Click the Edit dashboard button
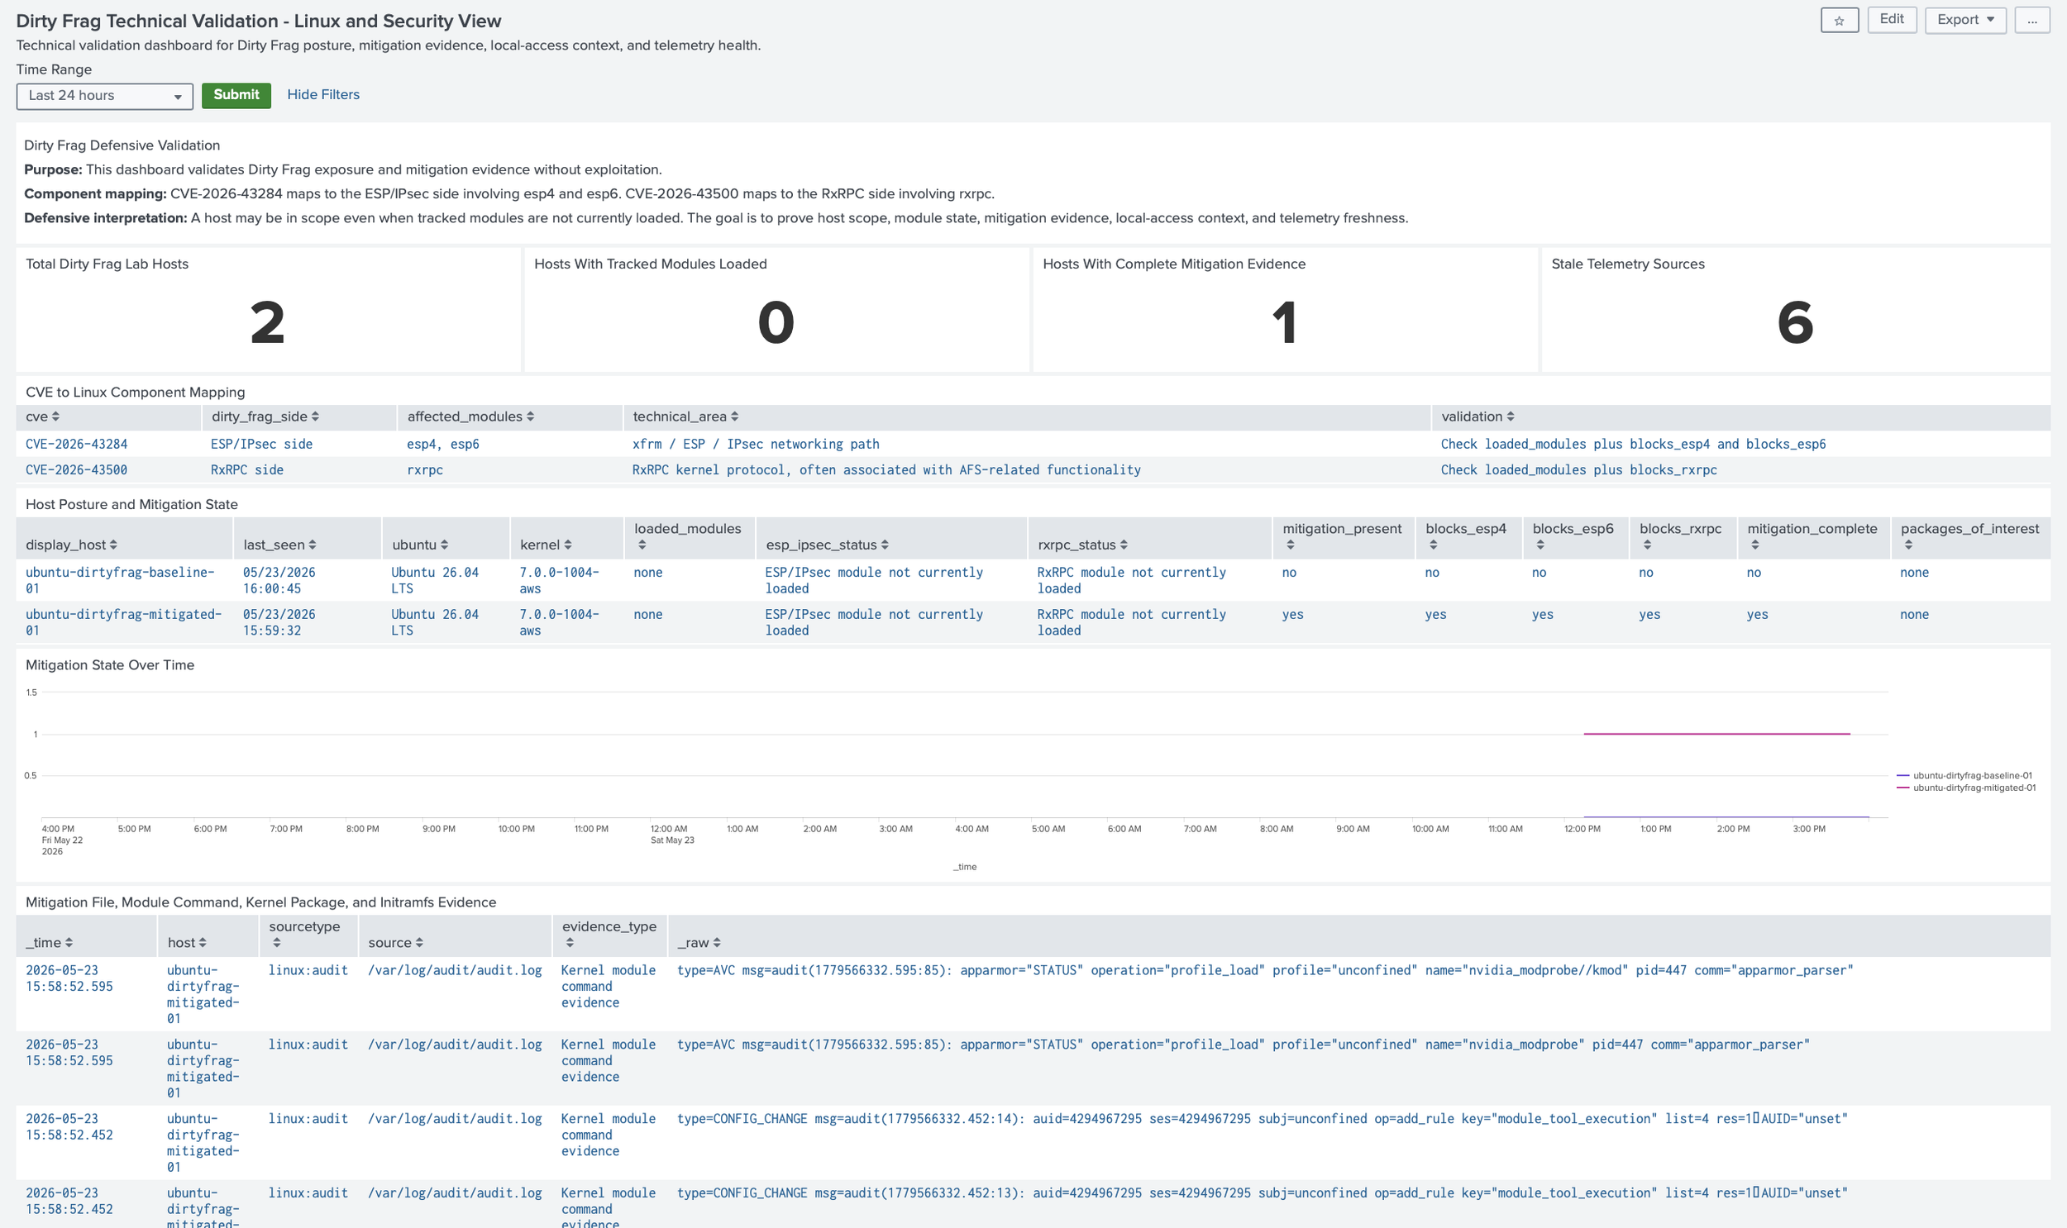Viewport: 2067px width, 1228px height. coord(1892,20)
